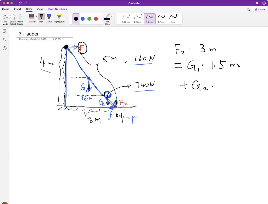This screenshot has height=204, width=268.
Task: Select the Eraser tool
Action: click(x=32, y=18)
